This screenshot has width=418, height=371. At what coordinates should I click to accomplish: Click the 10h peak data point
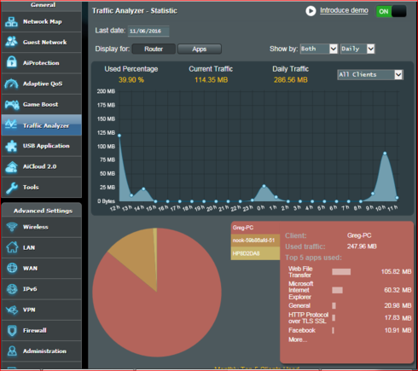[385, 154]
